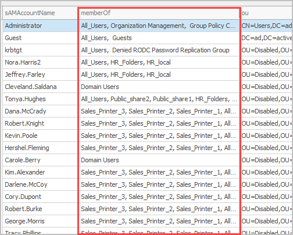The image size is (293, 235).
Task: Select the Tonya.Hughes account cell
Action: pyautogui.click(x=40, y=99)
